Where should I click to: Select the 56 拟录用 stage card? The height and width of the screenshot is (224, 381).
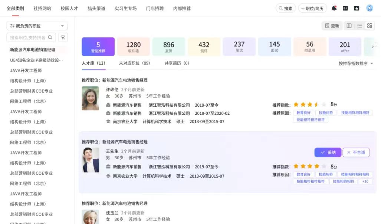(309, 47)
